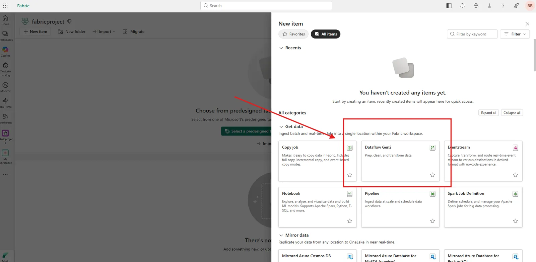Open the Spark Job Definition card
Image resolution: width=536 pixels, height=262 pixels.
click(x=483, y=207)
